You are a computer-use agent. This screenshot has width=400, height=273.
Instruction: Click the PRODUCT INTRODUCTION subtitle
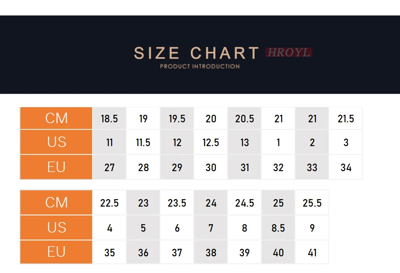point(200,66)
